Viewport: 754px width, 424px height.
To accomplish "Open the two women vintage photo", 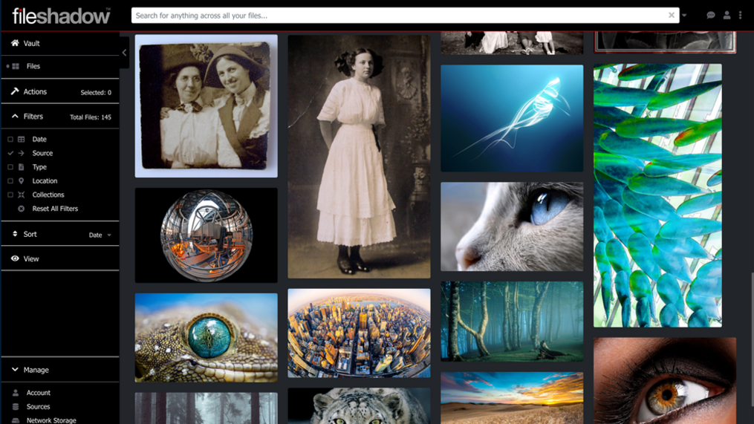I will pos(207,105).
